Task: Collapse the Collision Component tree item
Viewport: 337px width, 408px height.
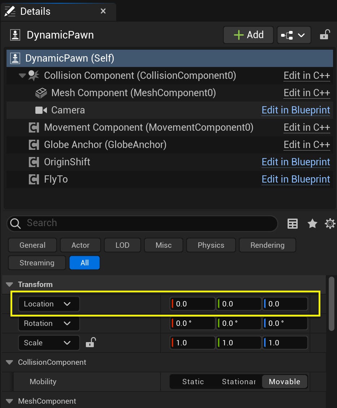Action: pos(21,75)
